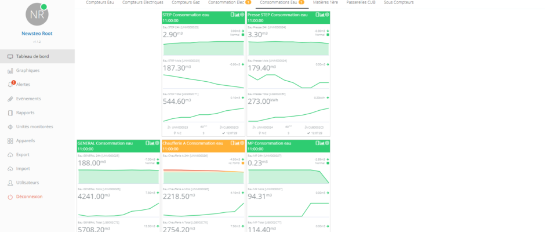Open settings gear on STEP Consommation eau card
The width and height of the screenshot is (545, 232).
click(242, 14)
